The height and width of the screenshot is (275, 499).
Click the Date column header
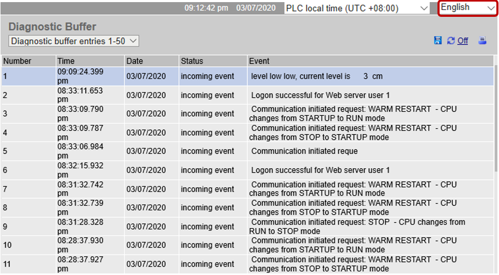tap(151, 61)
